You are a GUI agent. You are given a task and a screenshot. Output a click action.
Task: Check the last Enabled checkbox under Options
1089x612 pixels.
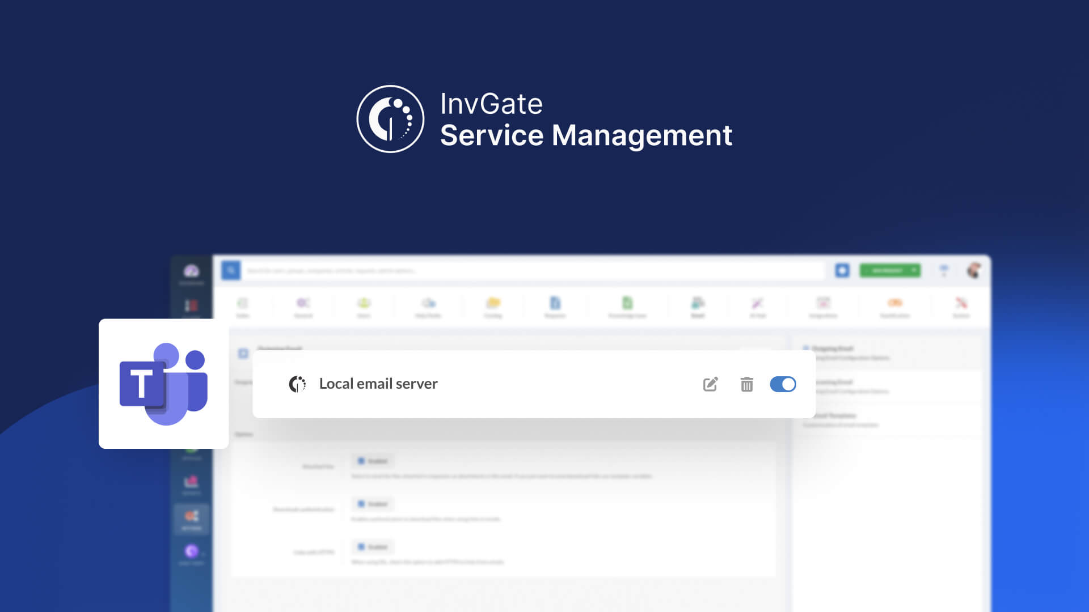click(x=361, y=547)
